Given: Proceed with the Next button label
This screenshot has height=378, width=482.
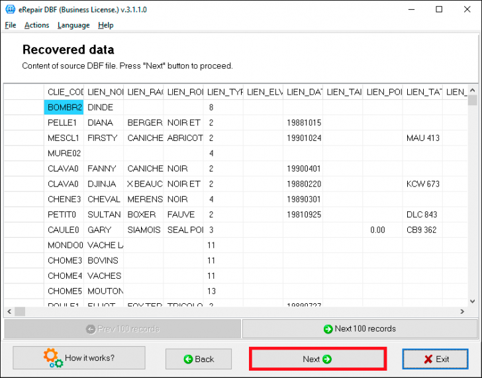Looking at the screenshot, I should [x=311, y=359].
